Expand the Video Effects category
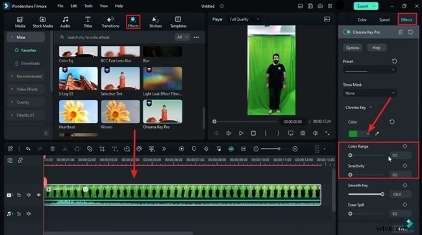 point(25,89)
